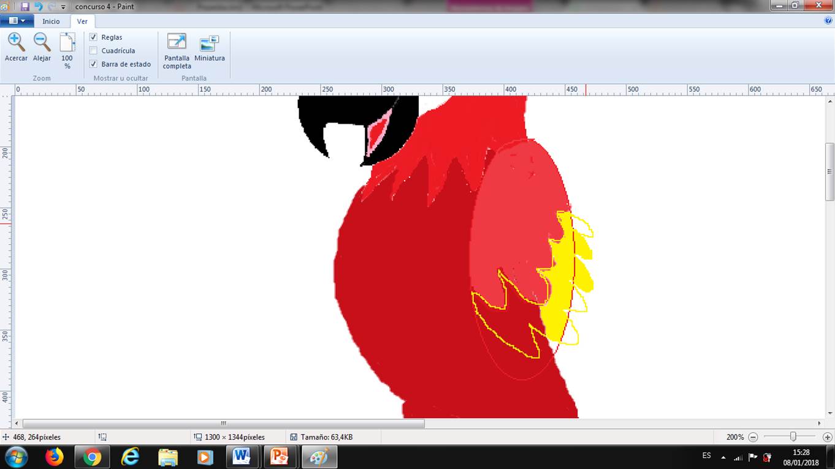The image size is (835, 469).
Task: Click the "Tamaño: 63,4KB" file size readout
Action: [327, 437]
